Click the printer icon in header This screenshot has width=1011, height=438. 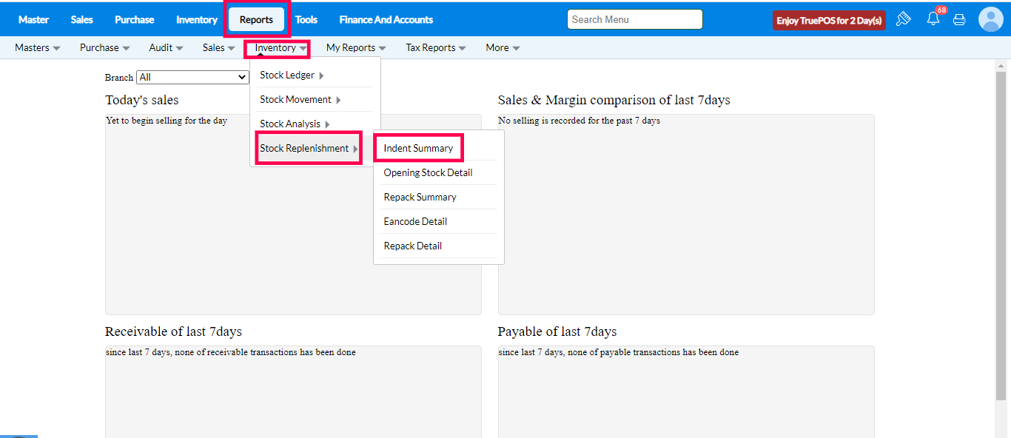pyautogui.click(x=959, y=20)
